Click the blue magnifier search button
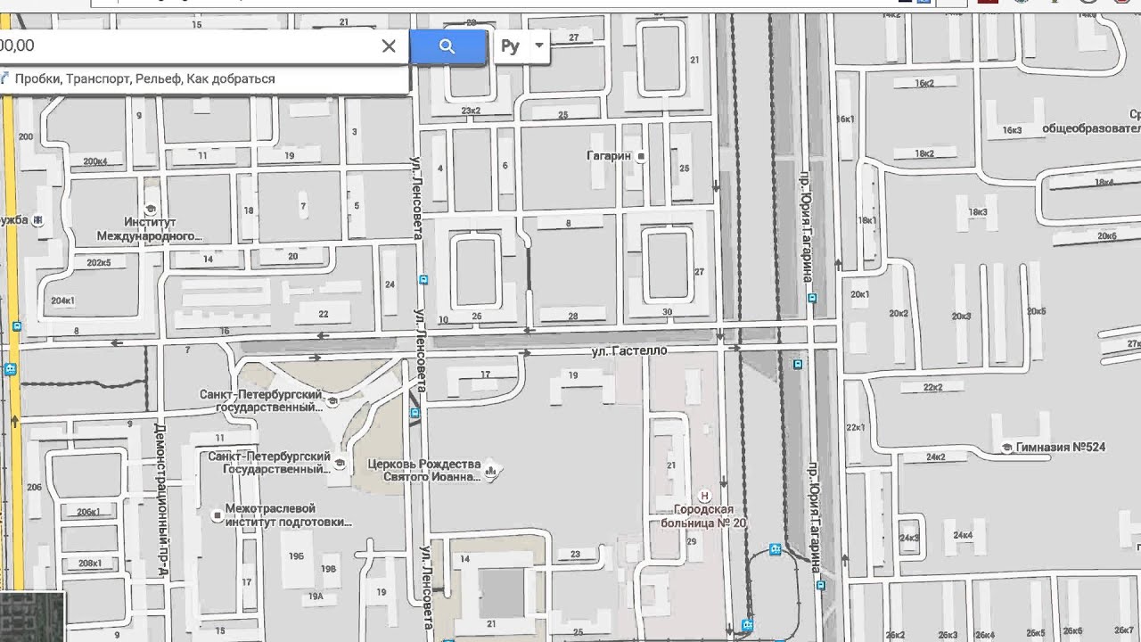1141x642 pixels. click(447, 46)
